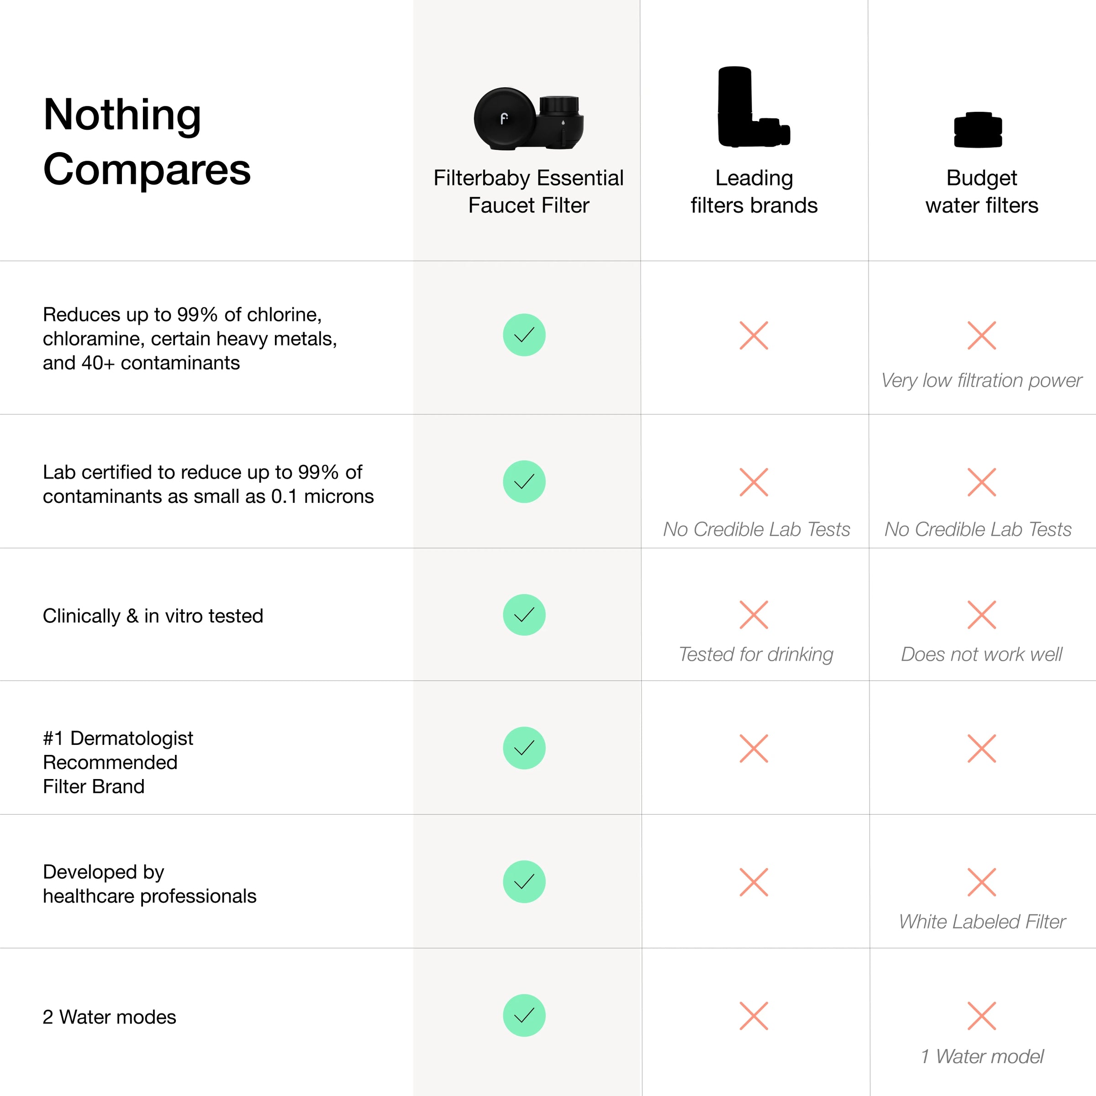Click the Filterbaby Essential Faucet Filter label
1096x1096 pixels.
coord(529,192)
